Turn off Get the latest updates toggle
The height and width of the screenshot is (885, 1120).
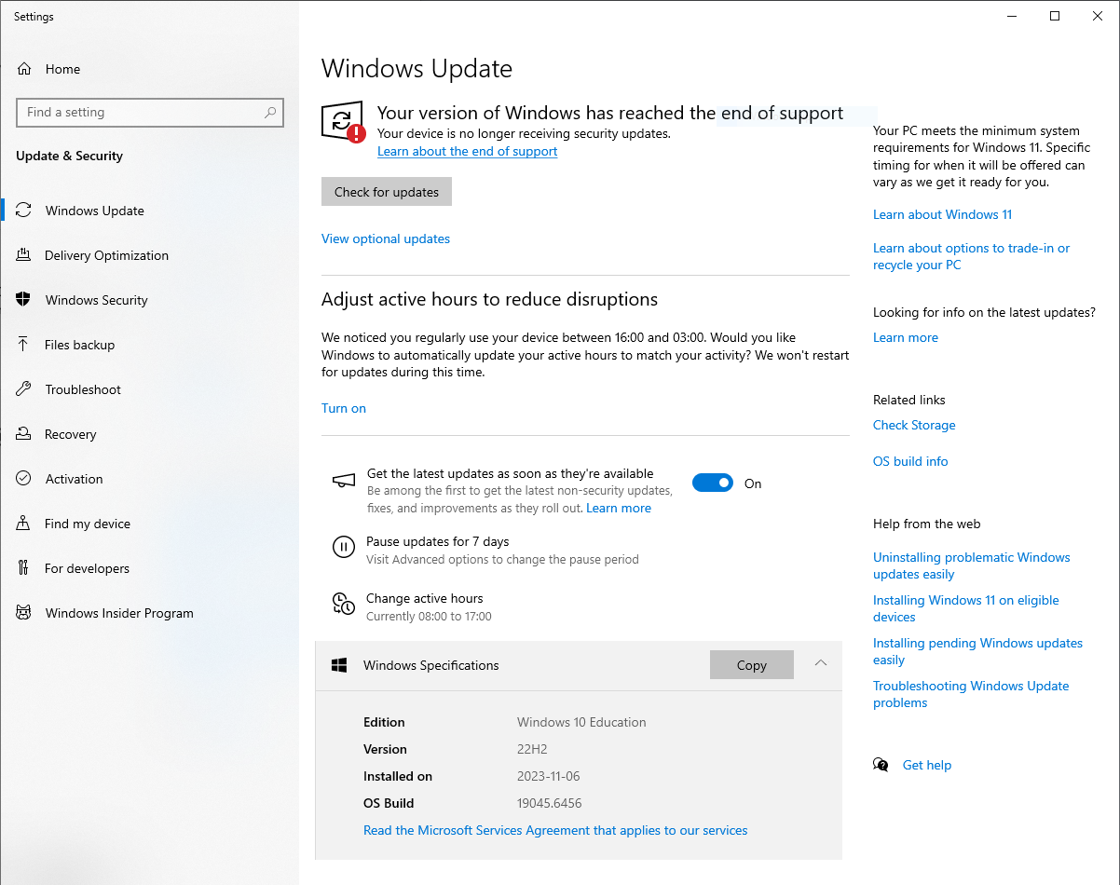713,483
